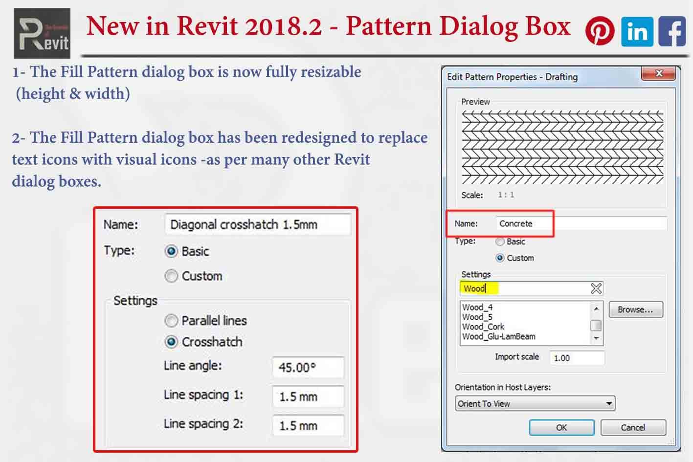Viewport: 693px width, 462px height.
Task: Select Basic in Edit Pattern Properties dialog
Action: 500,242
